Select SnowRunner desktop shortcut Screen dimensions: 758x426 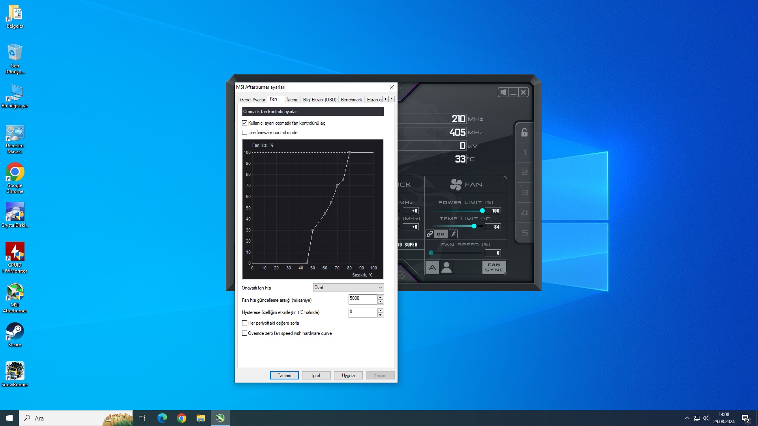click(x=15, y=374)
